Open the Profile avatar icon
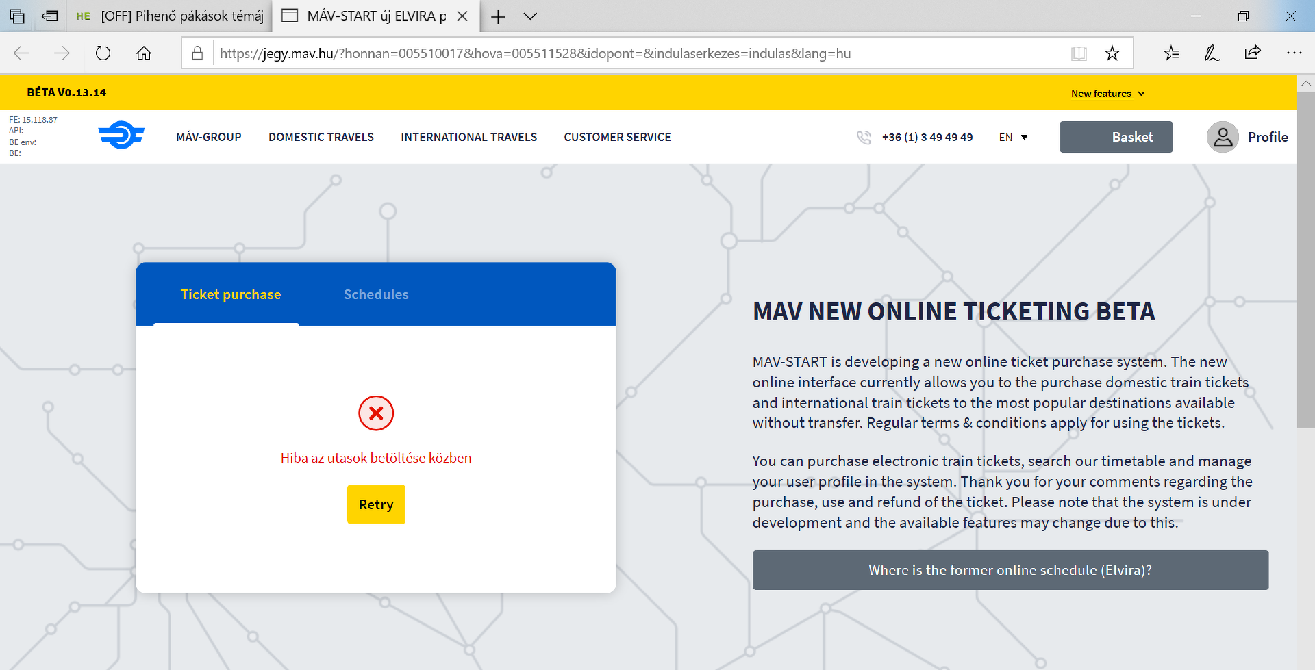Image resolution: width=1315 pixels, height=670 pixels. click(x=1223, y=137)
